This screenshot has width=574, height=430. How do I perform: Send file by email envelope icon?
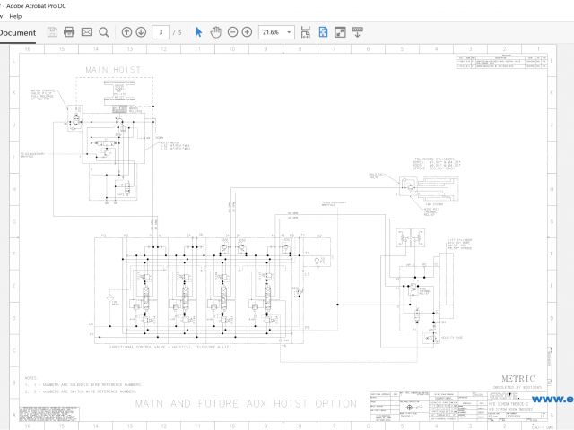(87, 32)
